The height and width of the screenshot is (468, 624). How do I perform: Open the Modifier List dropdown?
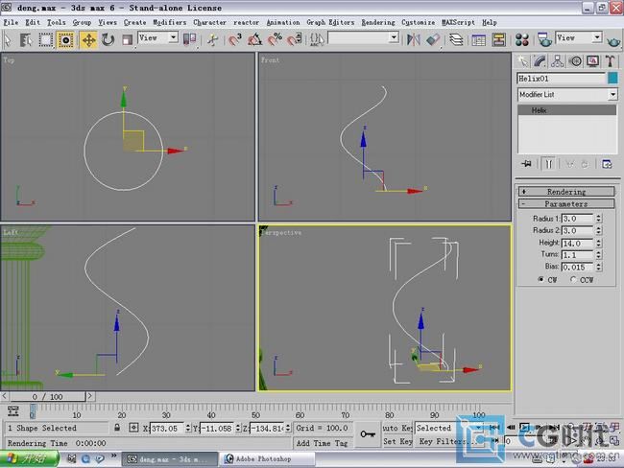[x=567, y=95]
